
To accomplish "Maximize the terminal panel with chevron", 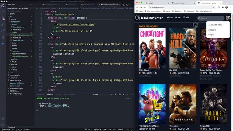I will point(127,94).
